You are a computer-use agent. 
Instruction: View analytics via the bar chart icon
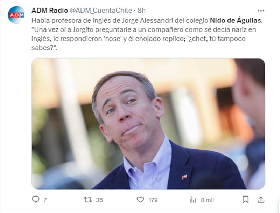click(193, 200)
